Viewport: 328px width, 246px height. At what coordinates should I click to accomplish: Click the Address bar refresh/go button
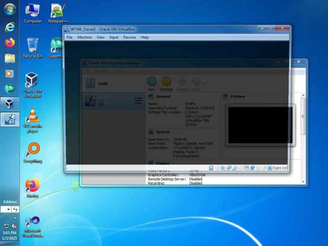15,209
